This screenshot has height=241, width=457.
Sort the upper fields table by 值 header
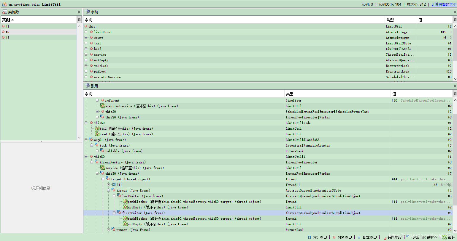coord(435,20)
